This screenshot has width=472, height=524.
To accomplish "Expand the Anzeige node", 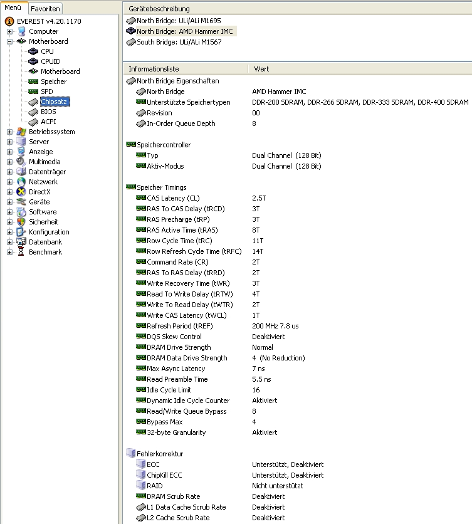I will (9, 152).
